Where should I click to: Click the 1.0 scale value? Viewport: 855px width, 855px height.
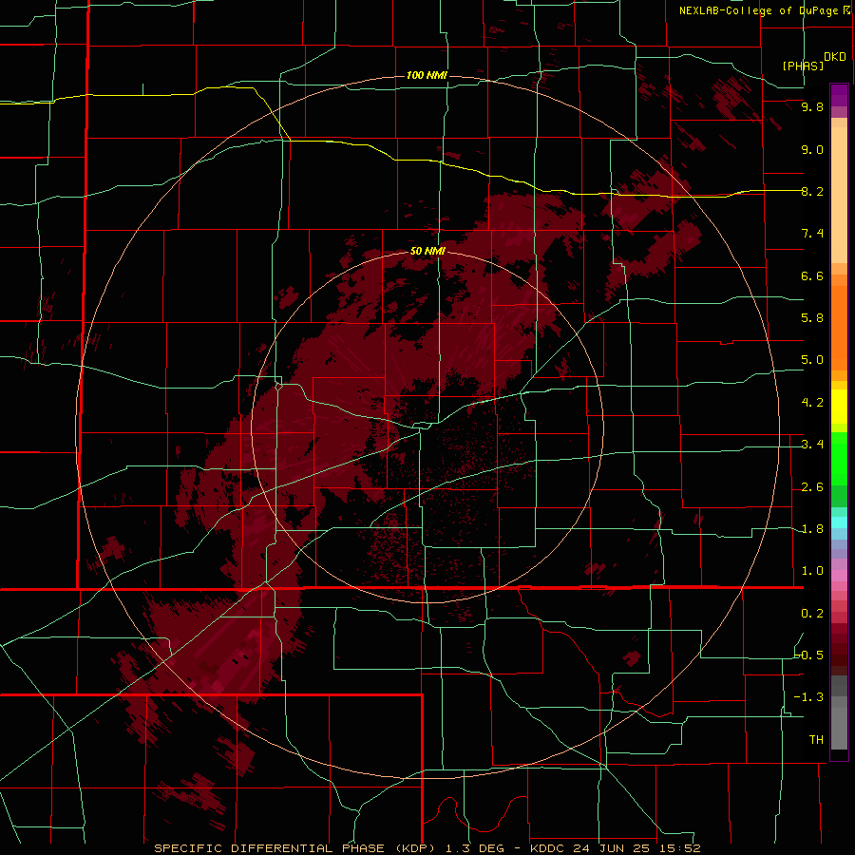(x=812, y=571)
